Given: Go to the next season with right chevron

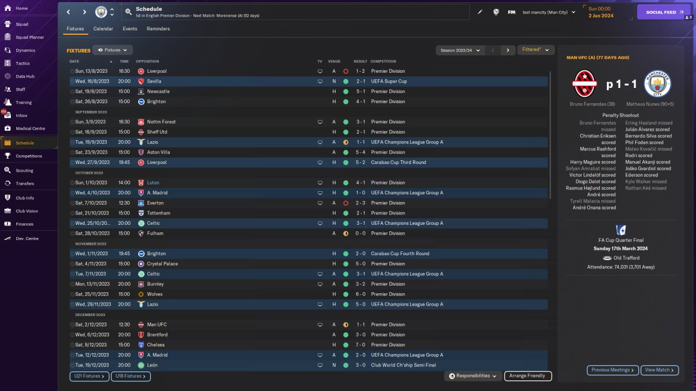Looking at the screenshot, I should coord(508,51).
